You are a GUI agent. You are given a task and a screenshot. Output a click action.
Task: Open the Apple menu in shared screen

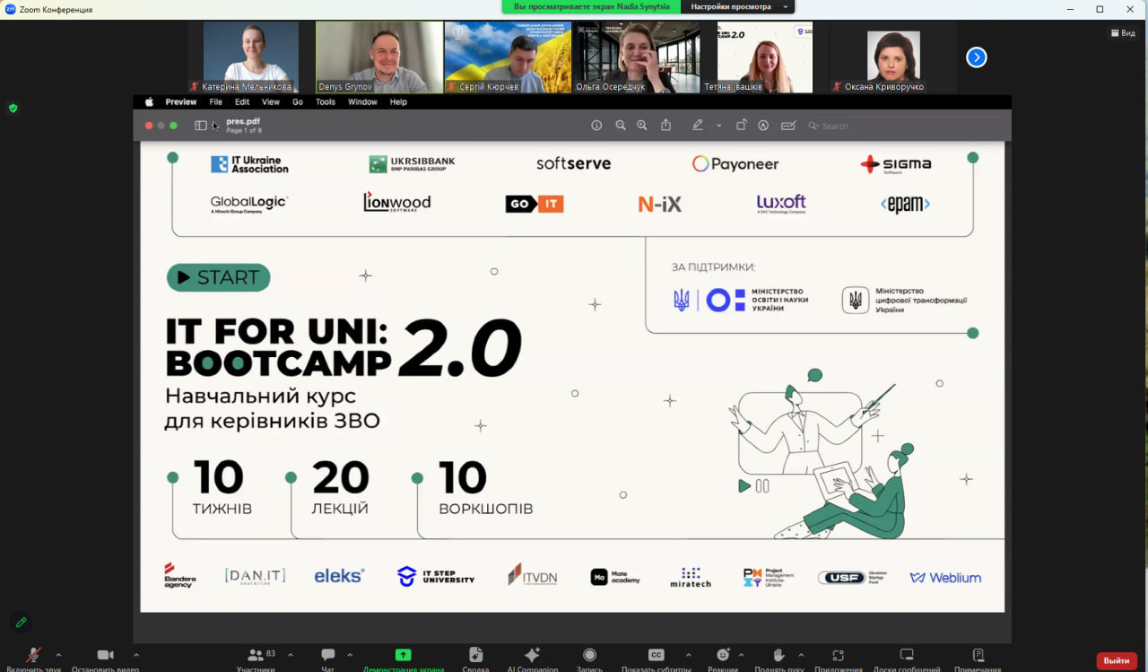150,102
